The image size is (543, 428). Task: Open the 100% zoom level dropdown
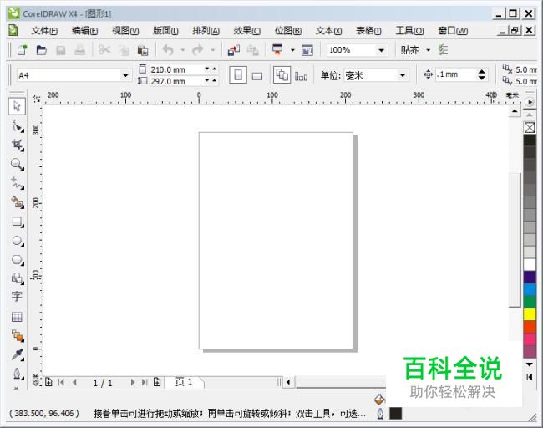381,50
